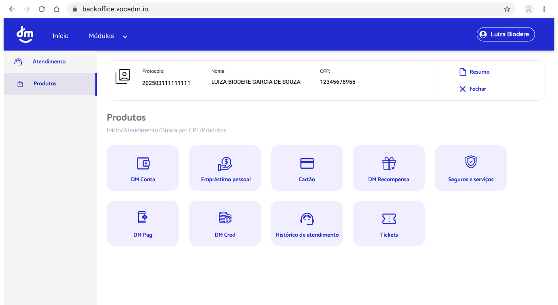This screenshot has width=558, height=305.
Task: Select the Produtos bag icon in sidebar
Action: [18, 83]
